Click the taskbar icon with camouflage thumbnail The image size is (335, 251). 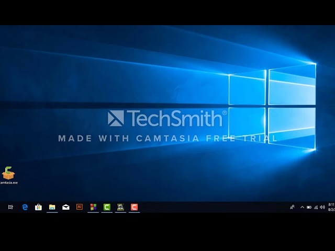120,207
